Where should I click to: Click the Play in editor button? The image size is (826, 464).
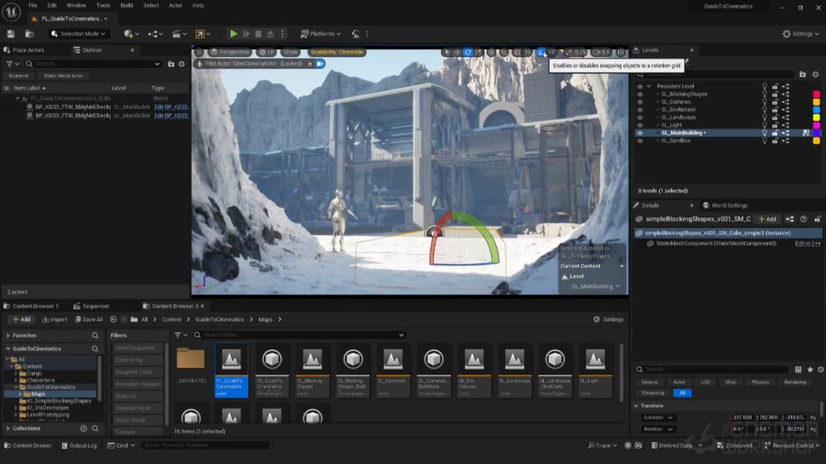click(x=233, y=34)
